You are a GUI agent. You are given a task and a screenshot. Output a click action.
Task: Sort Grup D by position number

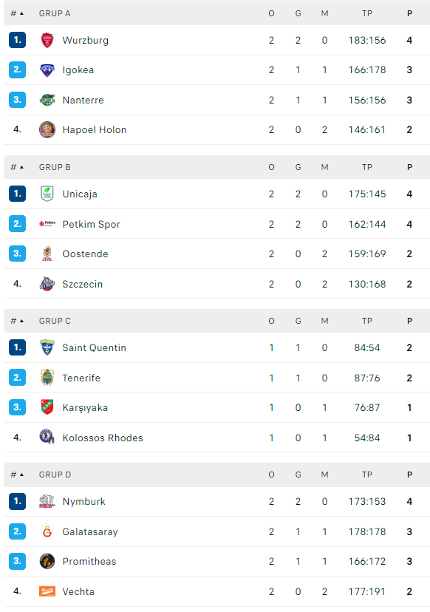click(x=17, y=475)
